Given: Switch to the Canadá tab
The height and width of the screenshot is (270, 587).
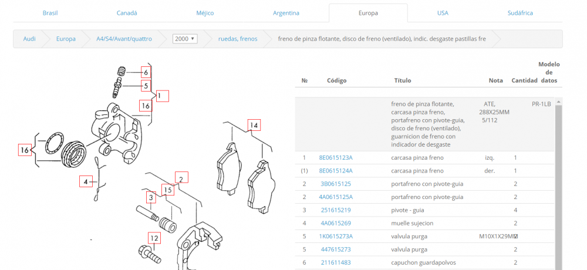Looking at the screenshot, I should click(x=127, y=13).
